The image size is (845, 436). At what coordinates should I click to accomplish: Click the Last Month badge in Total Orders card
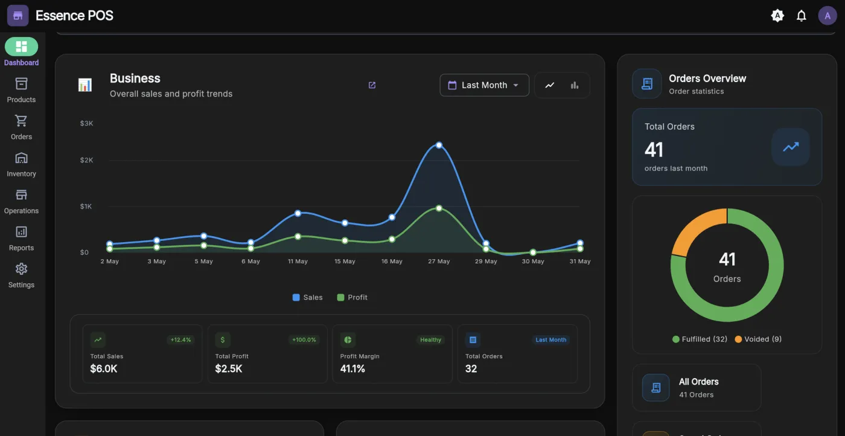551,340
